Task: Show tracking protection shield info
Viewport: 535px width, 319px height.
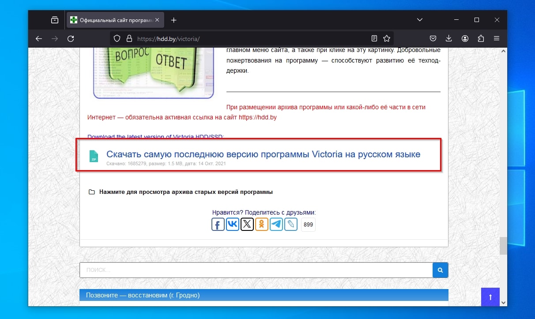Action: [x=117, y=39]
